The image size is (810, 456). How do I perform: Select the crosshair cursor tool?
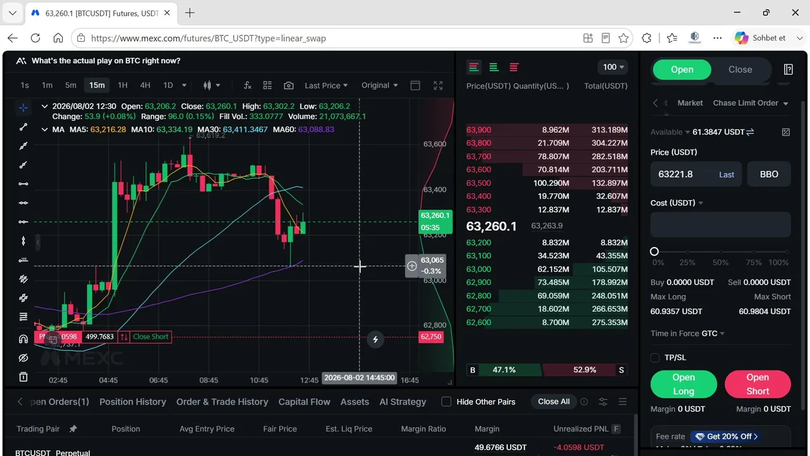click(x=23, y=108)
